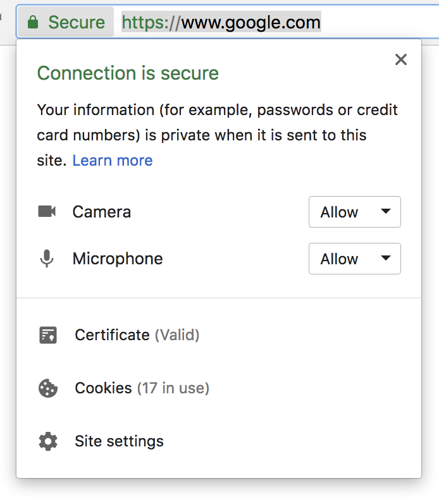439x497 pixels.
Task: Open Cookies (17 in use) entry
Action: pos(142,388)
